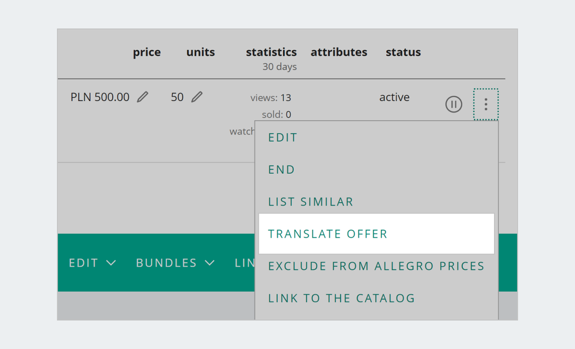
Task: Choose Exclude From Allegro Prices
Action: [x=376, y=267]
